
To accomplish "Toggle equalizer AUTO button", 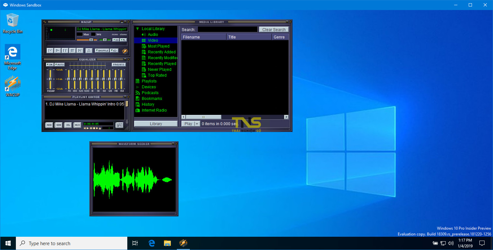I will click(x=60, y=65).
